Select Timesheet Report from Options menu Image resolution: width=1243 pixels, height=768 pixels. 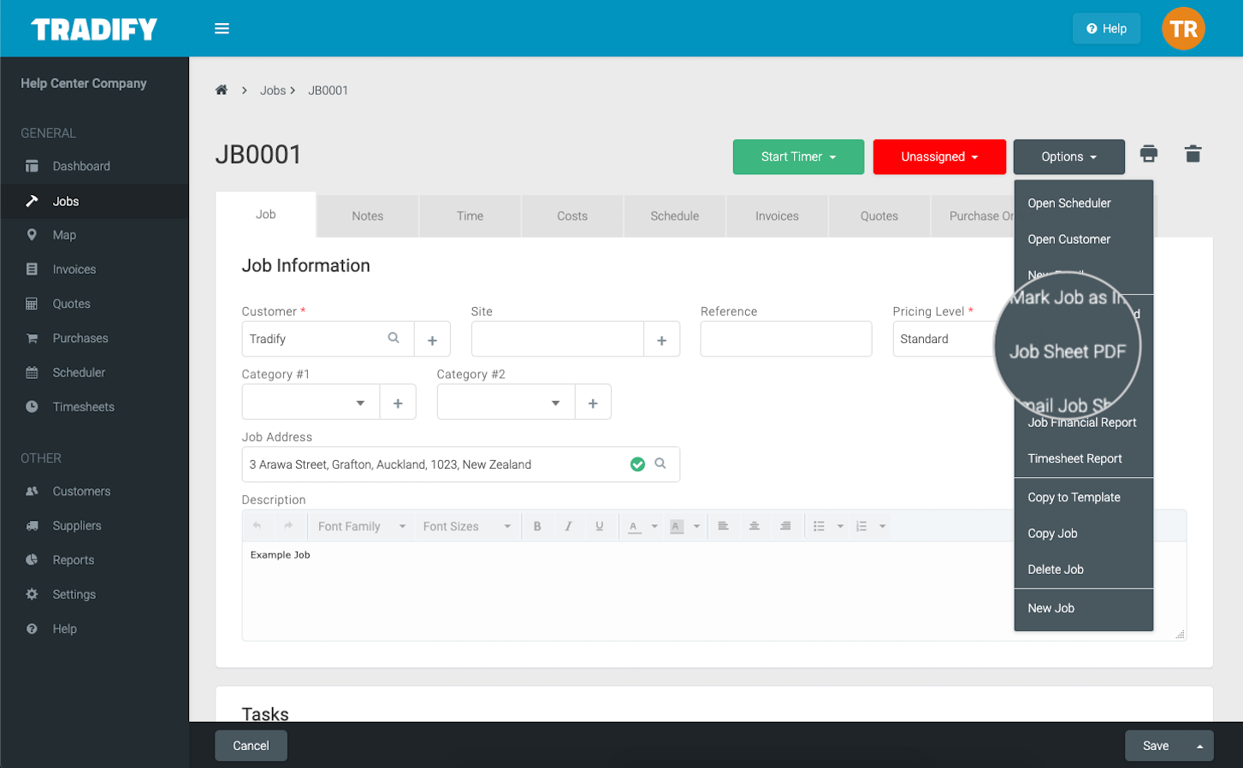(x=1074, y=458)
